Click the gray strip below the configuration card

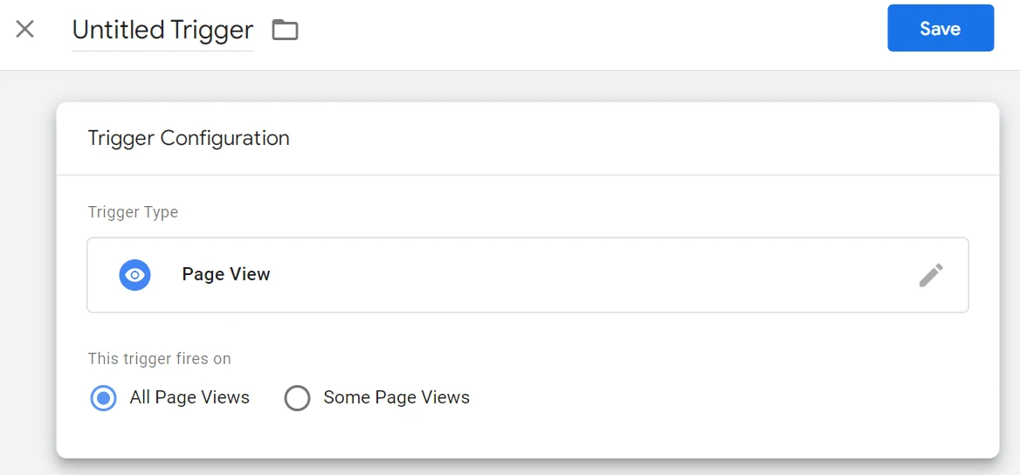[x=524, y=468]
